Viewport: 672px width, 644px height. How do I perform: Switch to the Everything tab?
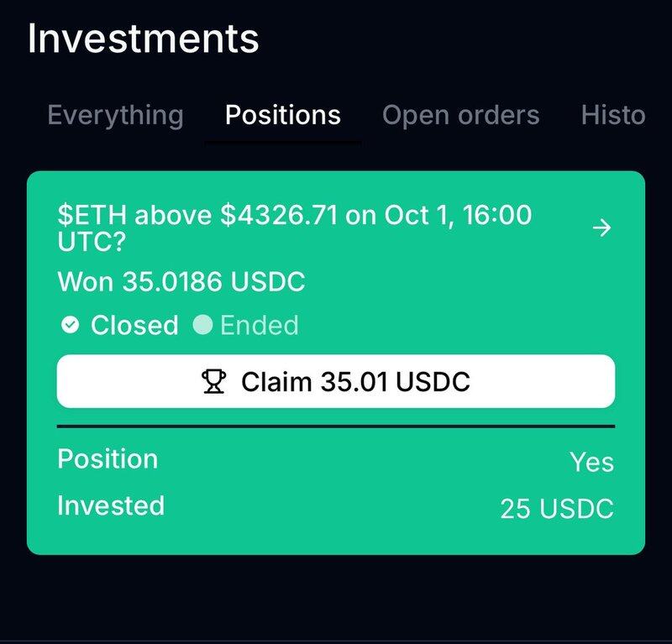[x=115, y=115]
